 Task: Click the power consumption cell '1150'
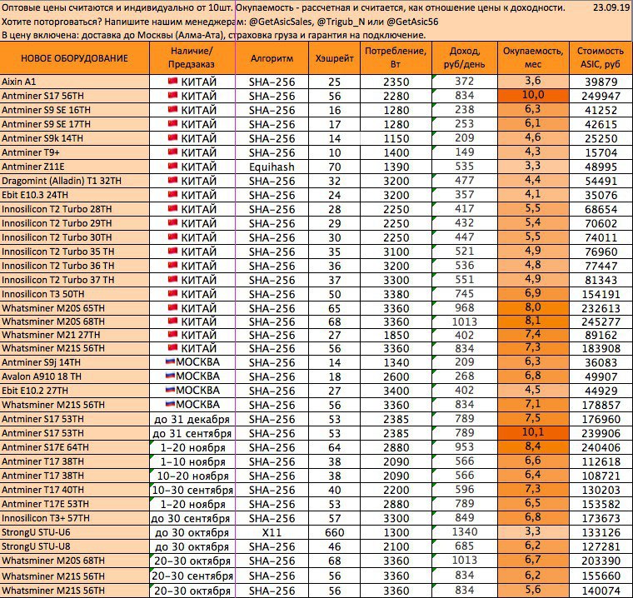pyautogui.click(x=396, y=138)
